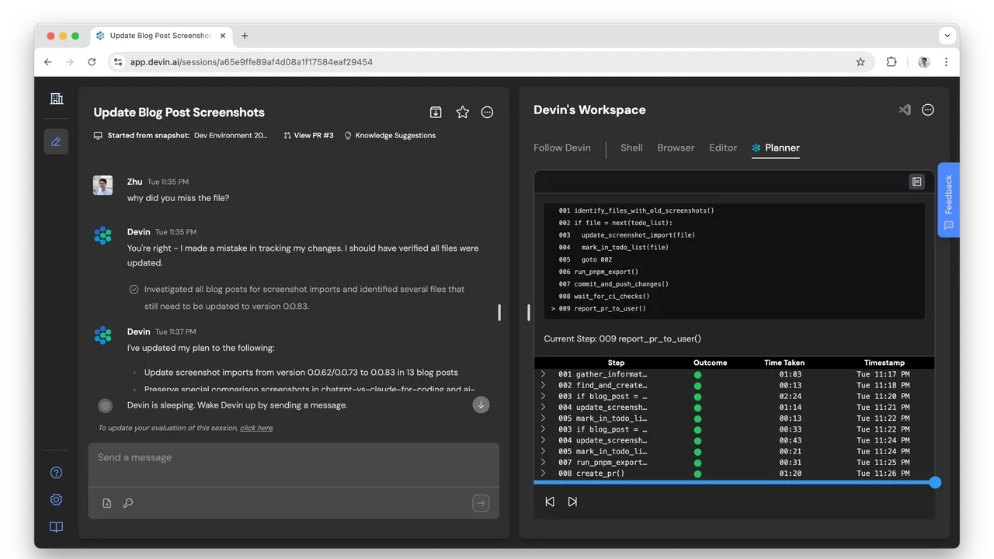Bookmark this page with the star icon

860,62
